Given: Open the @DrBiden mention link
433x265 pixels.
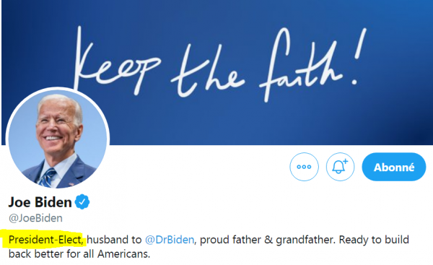Looking at the screenshot, I should tap(170, 240).
